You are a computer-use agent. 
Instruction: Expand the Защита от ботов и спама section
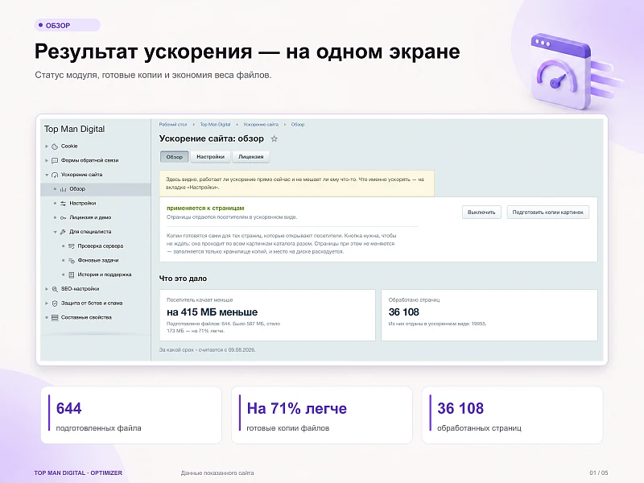pos(47,303)
